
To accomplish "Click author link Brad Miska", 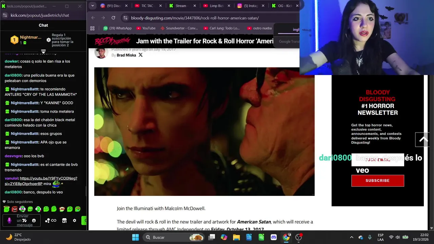I will (126, 55).
